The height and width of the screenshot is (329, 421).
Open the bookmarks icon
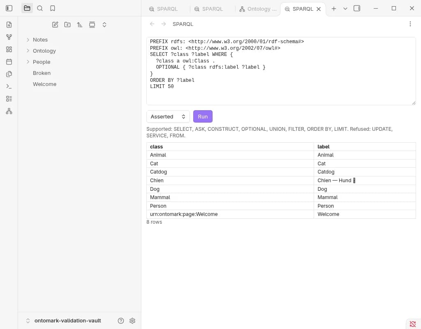tap(53, 8)
